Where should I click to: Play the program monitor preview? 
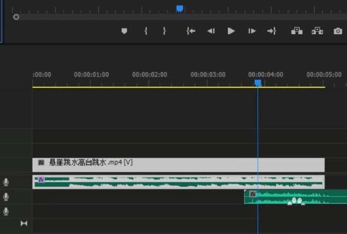231,31
